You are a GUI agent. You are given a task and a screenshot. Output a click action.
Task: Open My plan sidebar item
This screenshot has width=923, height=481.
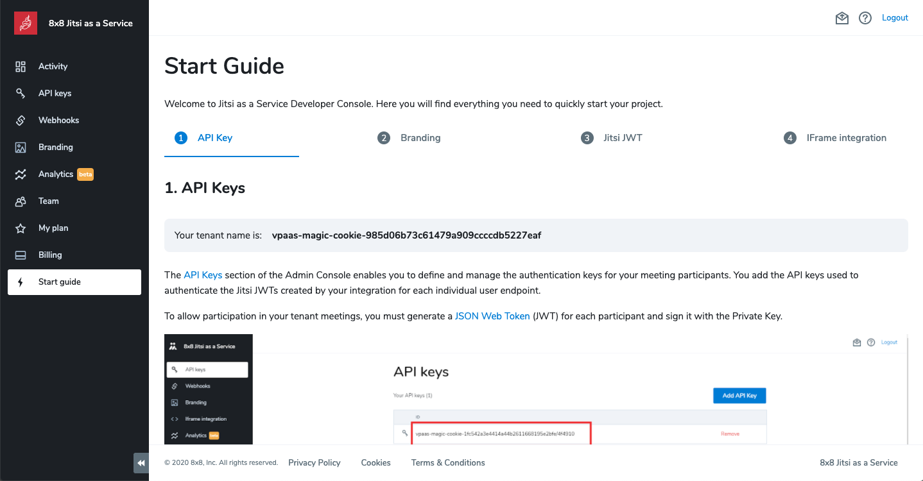coord(74,228)
